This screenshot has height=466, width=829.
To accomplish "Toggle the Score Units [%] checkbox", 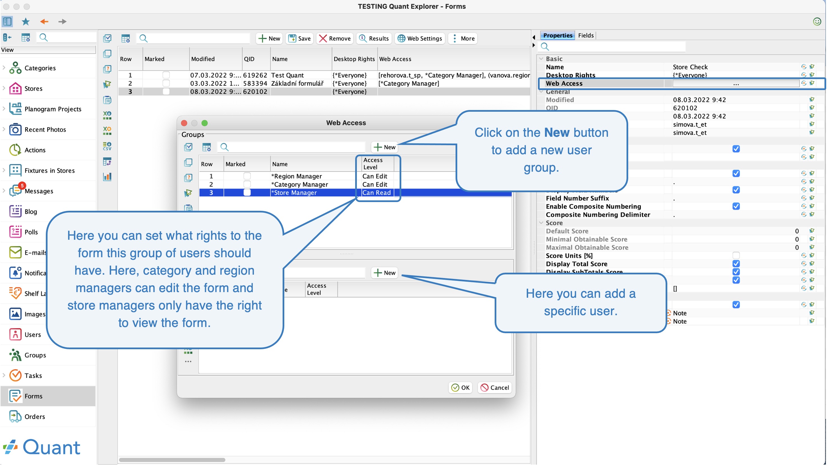I will click(x=736, y=256).
